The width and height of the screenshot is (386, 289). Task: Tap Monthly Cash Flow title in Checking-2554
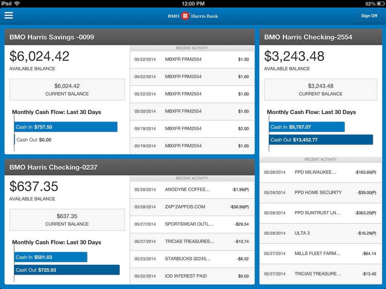(311, 112)
